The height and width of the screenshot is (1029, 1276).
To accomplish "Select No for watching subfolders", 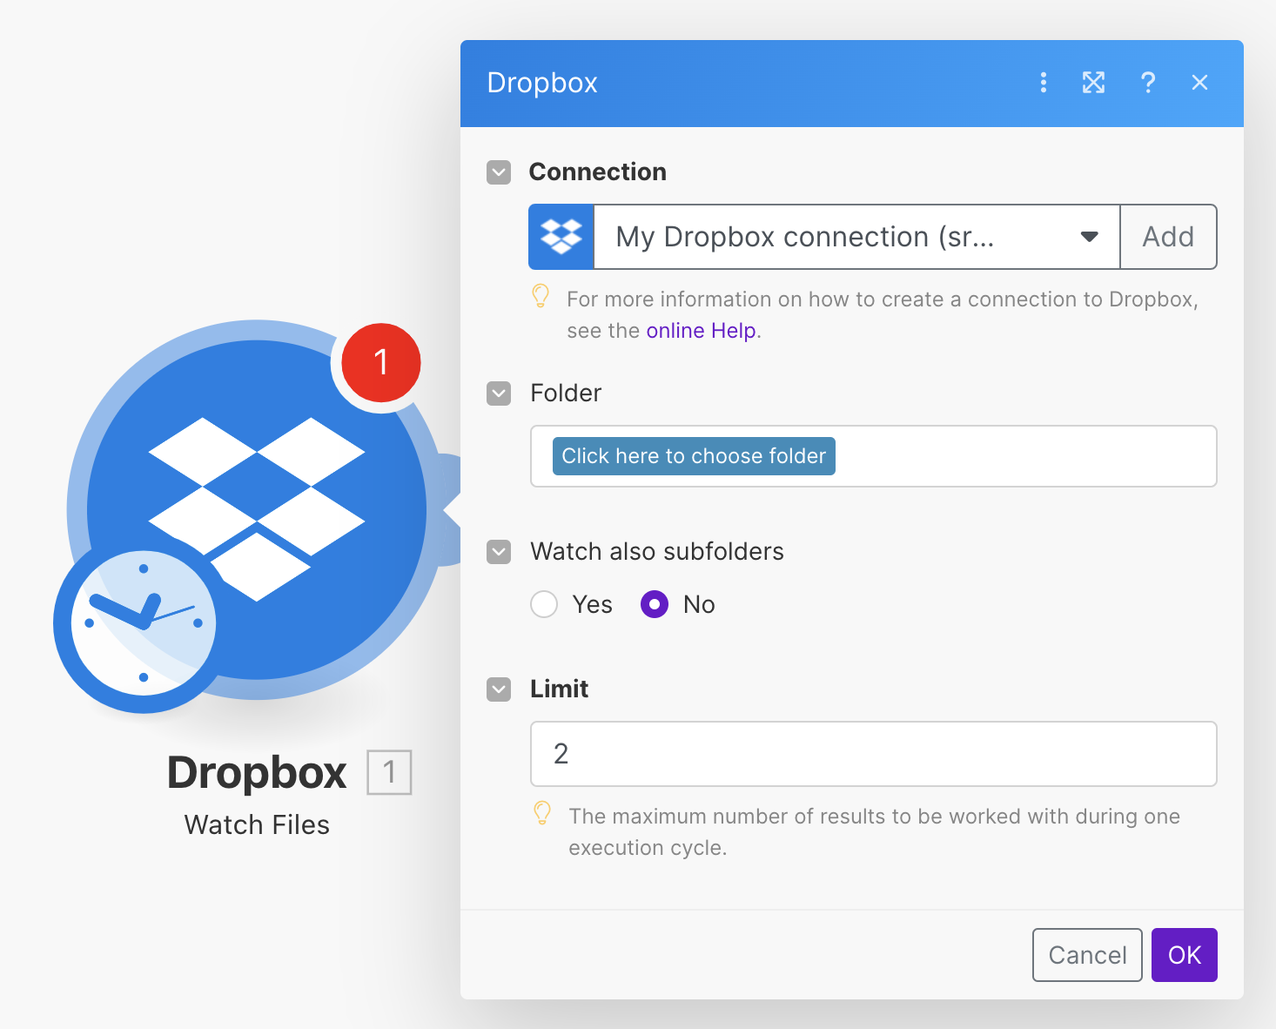I will pos(654,604).
